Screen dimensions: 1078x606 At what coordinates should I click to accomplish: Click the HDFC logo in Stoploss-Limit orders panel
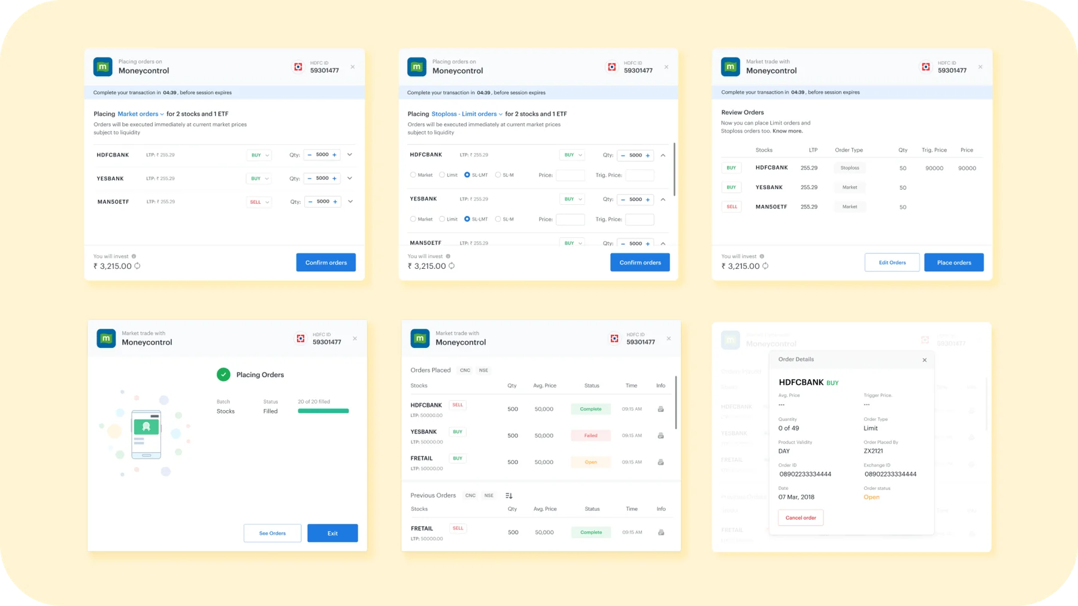click(x=612, y=66)
